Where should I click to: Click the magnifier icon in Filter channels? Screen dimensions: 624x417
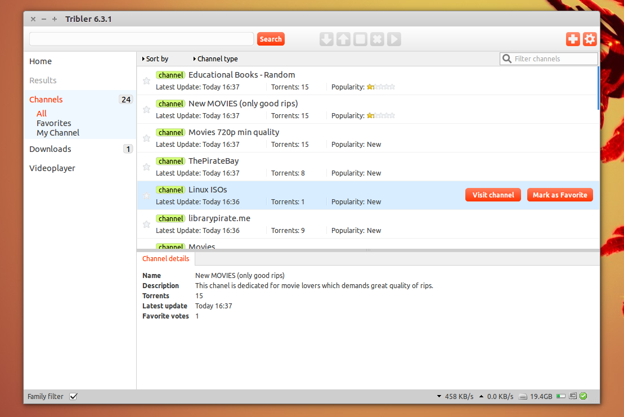(x=506, y=59)
